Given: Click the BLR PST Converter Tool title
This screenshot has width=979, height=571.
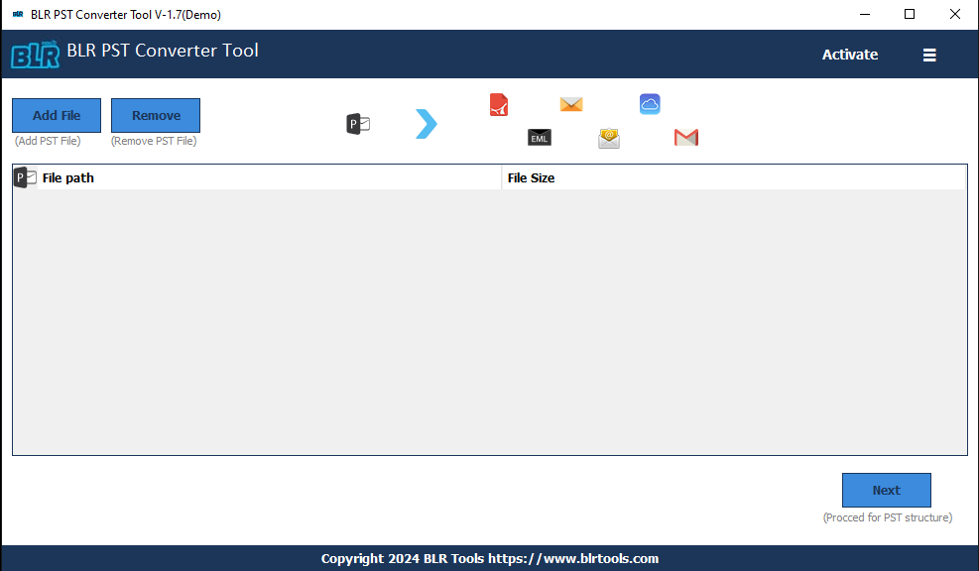Looking at the screenshot, I should tap(163, 51).
